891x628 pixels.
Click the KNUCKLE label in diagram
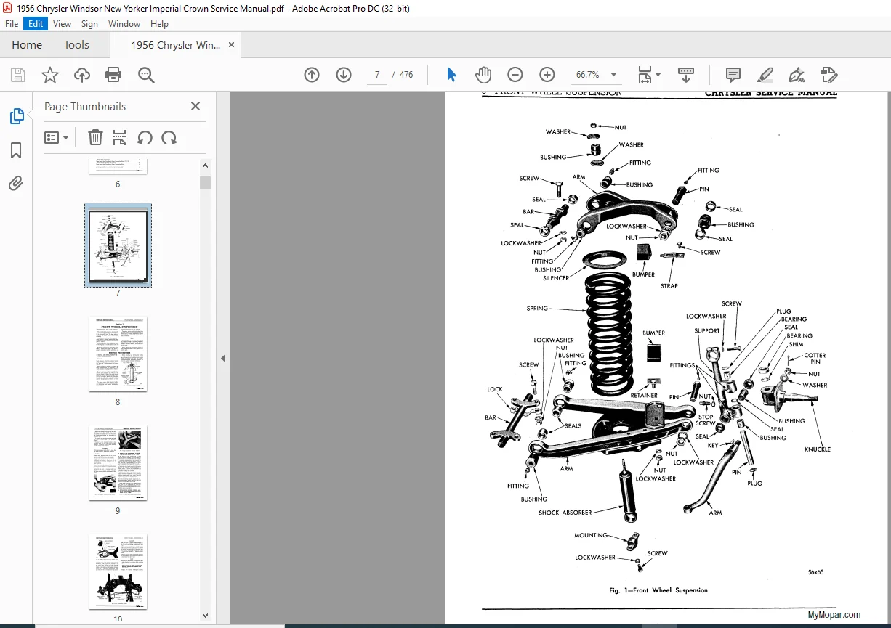coord(817,449)
